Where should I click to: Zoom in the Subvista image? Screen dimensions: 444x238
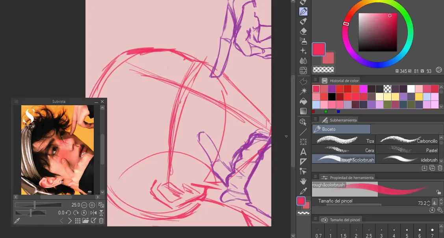click(x=92, y=205)
